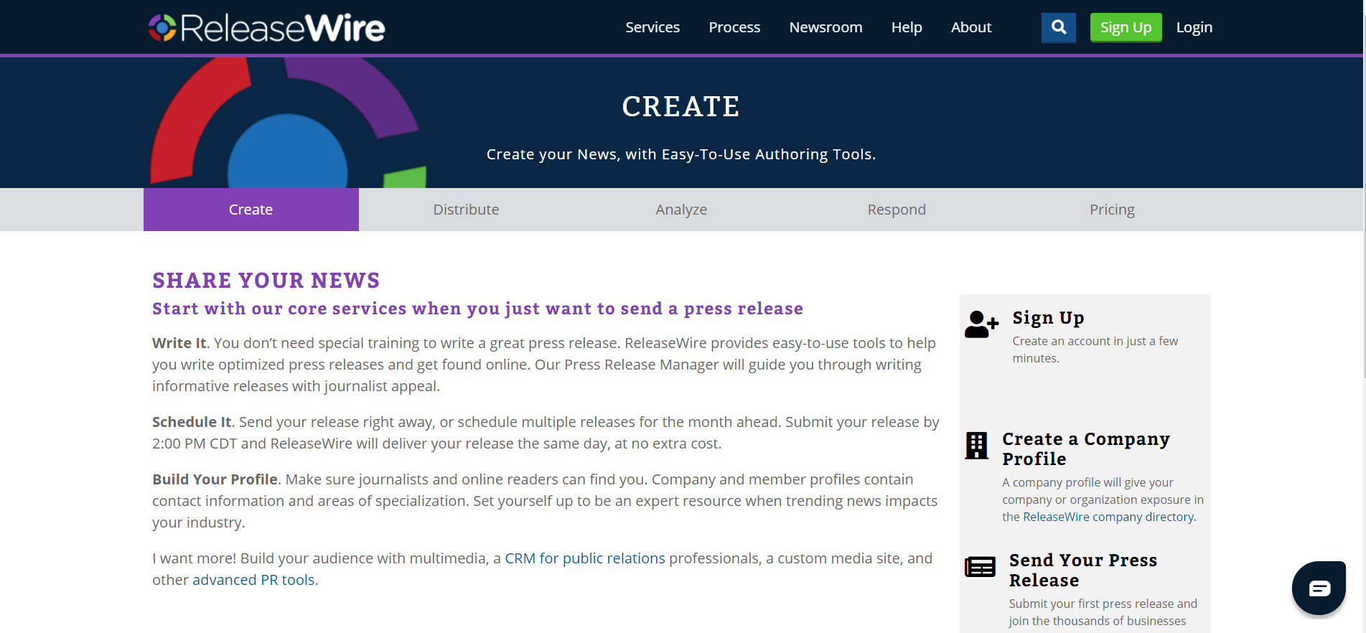
Task: Click the press release newspaper icon
Action: 980,567
